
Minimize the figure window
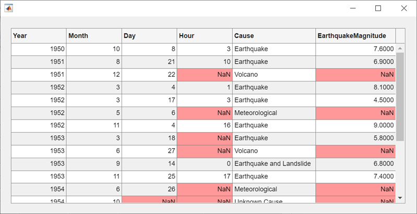(353, 8)
